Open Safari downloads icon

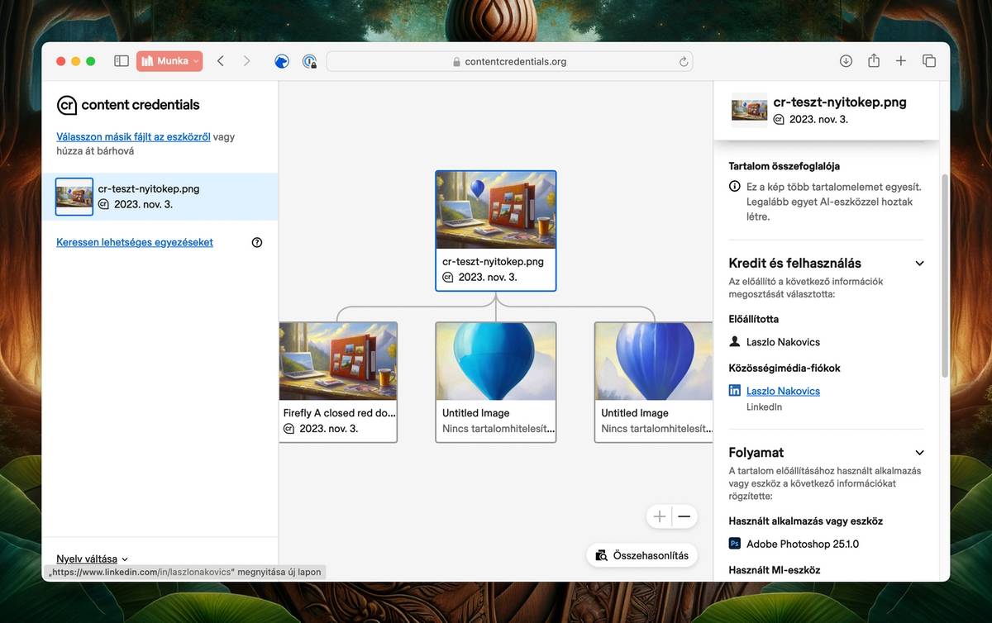click(x=846, y=61)
